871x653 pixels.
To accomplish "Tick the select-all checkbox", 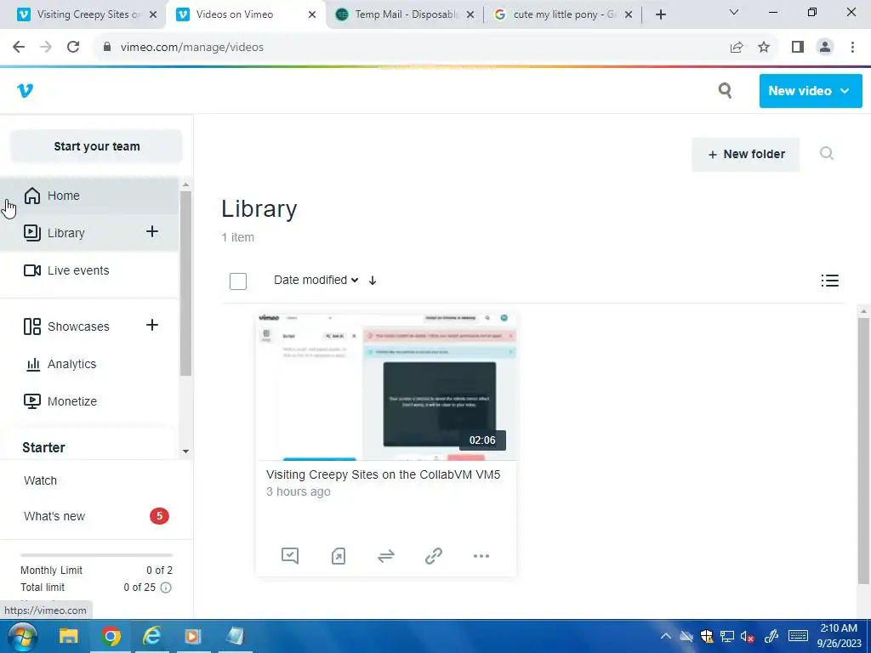I will point(238,281).
